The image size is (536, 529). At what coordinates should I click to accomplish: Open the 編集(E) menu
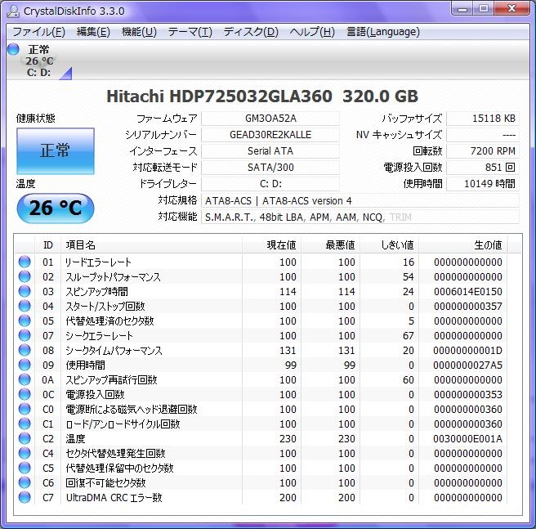93,32
